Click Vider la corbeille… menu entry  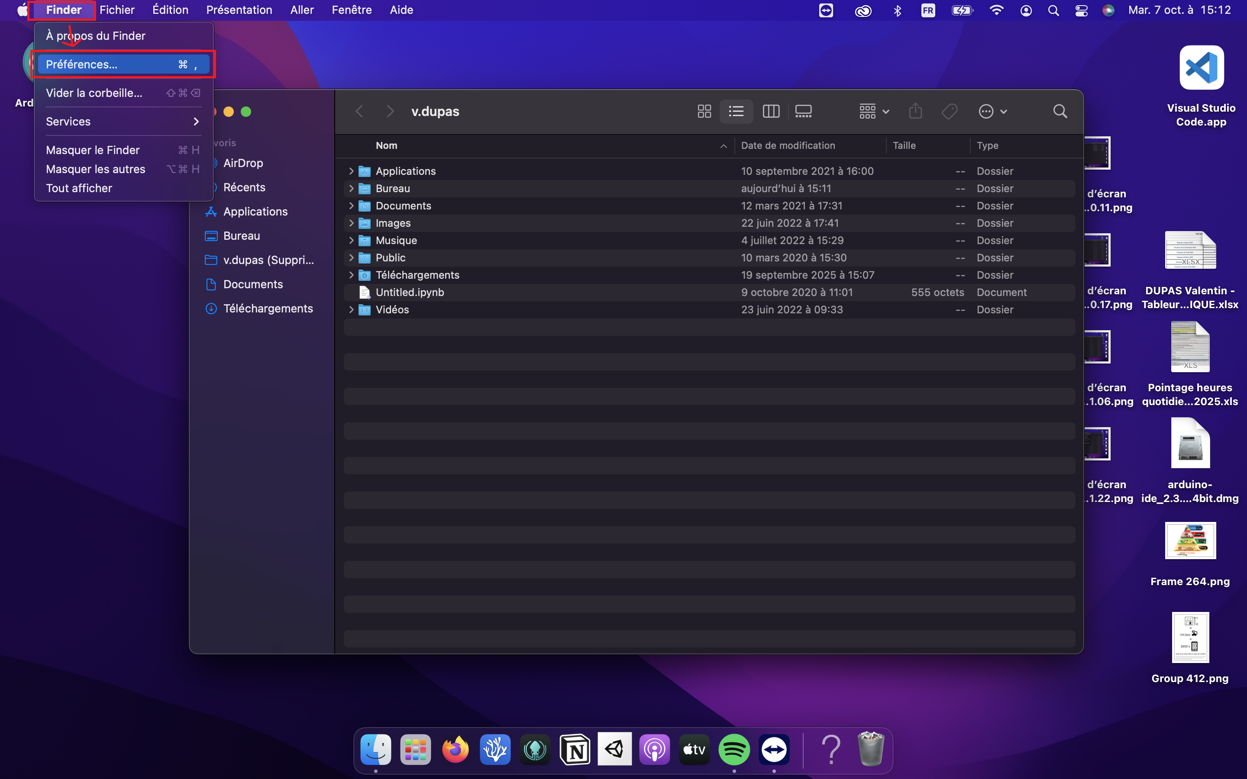[94, 93]
